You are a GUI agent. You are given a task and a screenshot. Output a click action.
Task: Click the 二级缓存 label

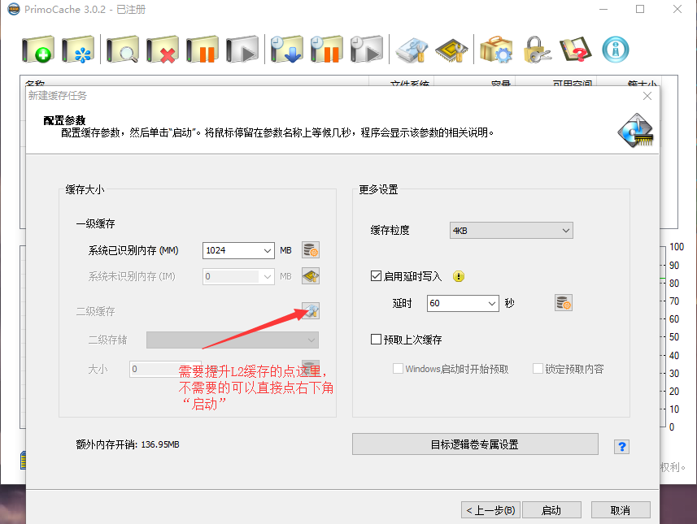coord(96,311)
